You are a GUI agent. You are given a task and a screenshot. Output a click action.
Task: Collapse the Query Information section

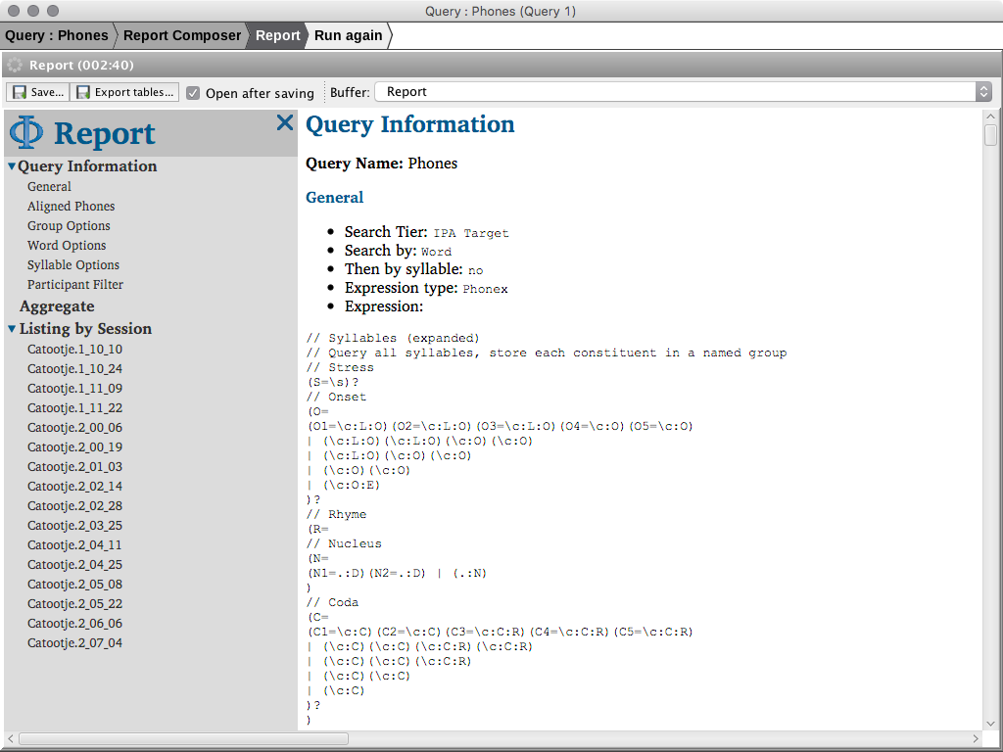(x=12, y=166)
